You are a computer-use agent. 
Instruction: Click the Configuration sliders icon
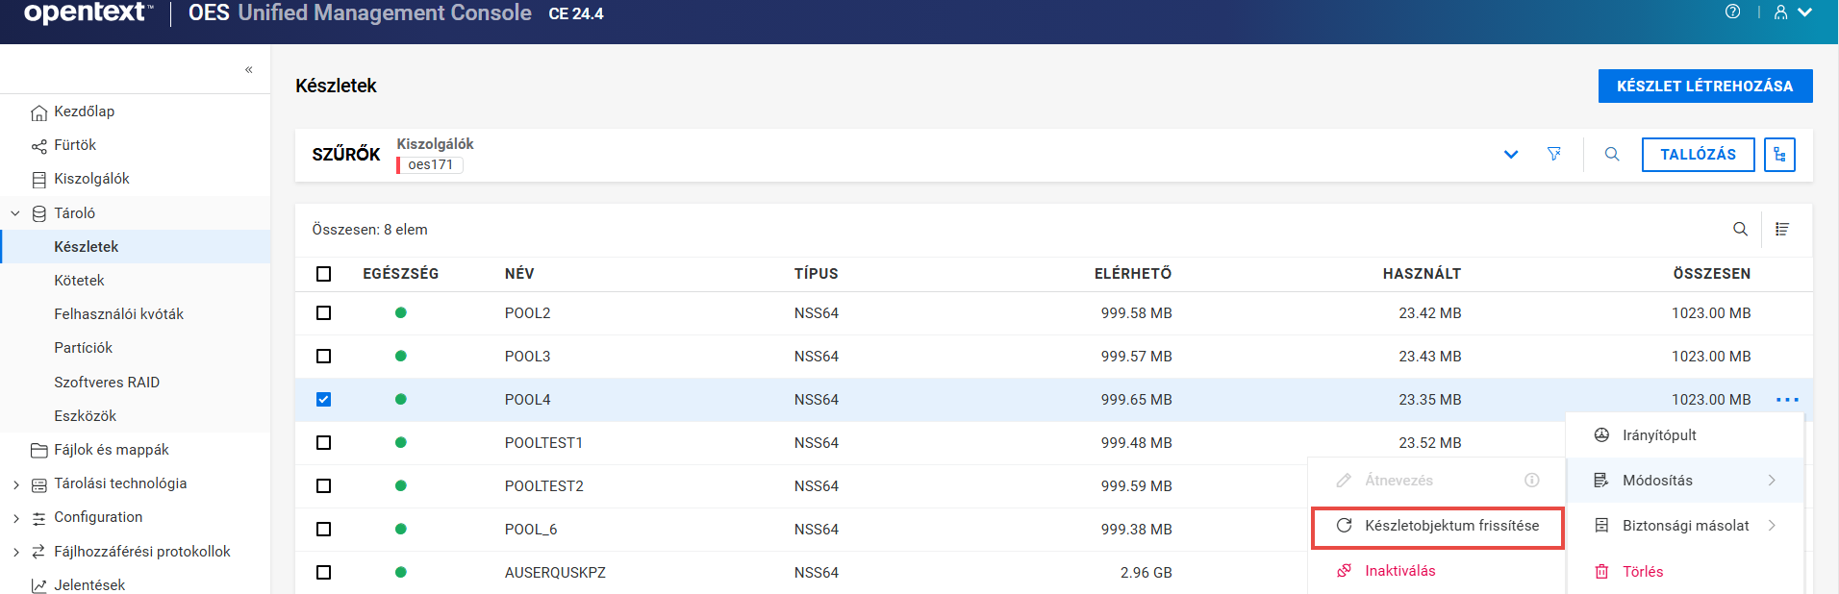point(39,518)
